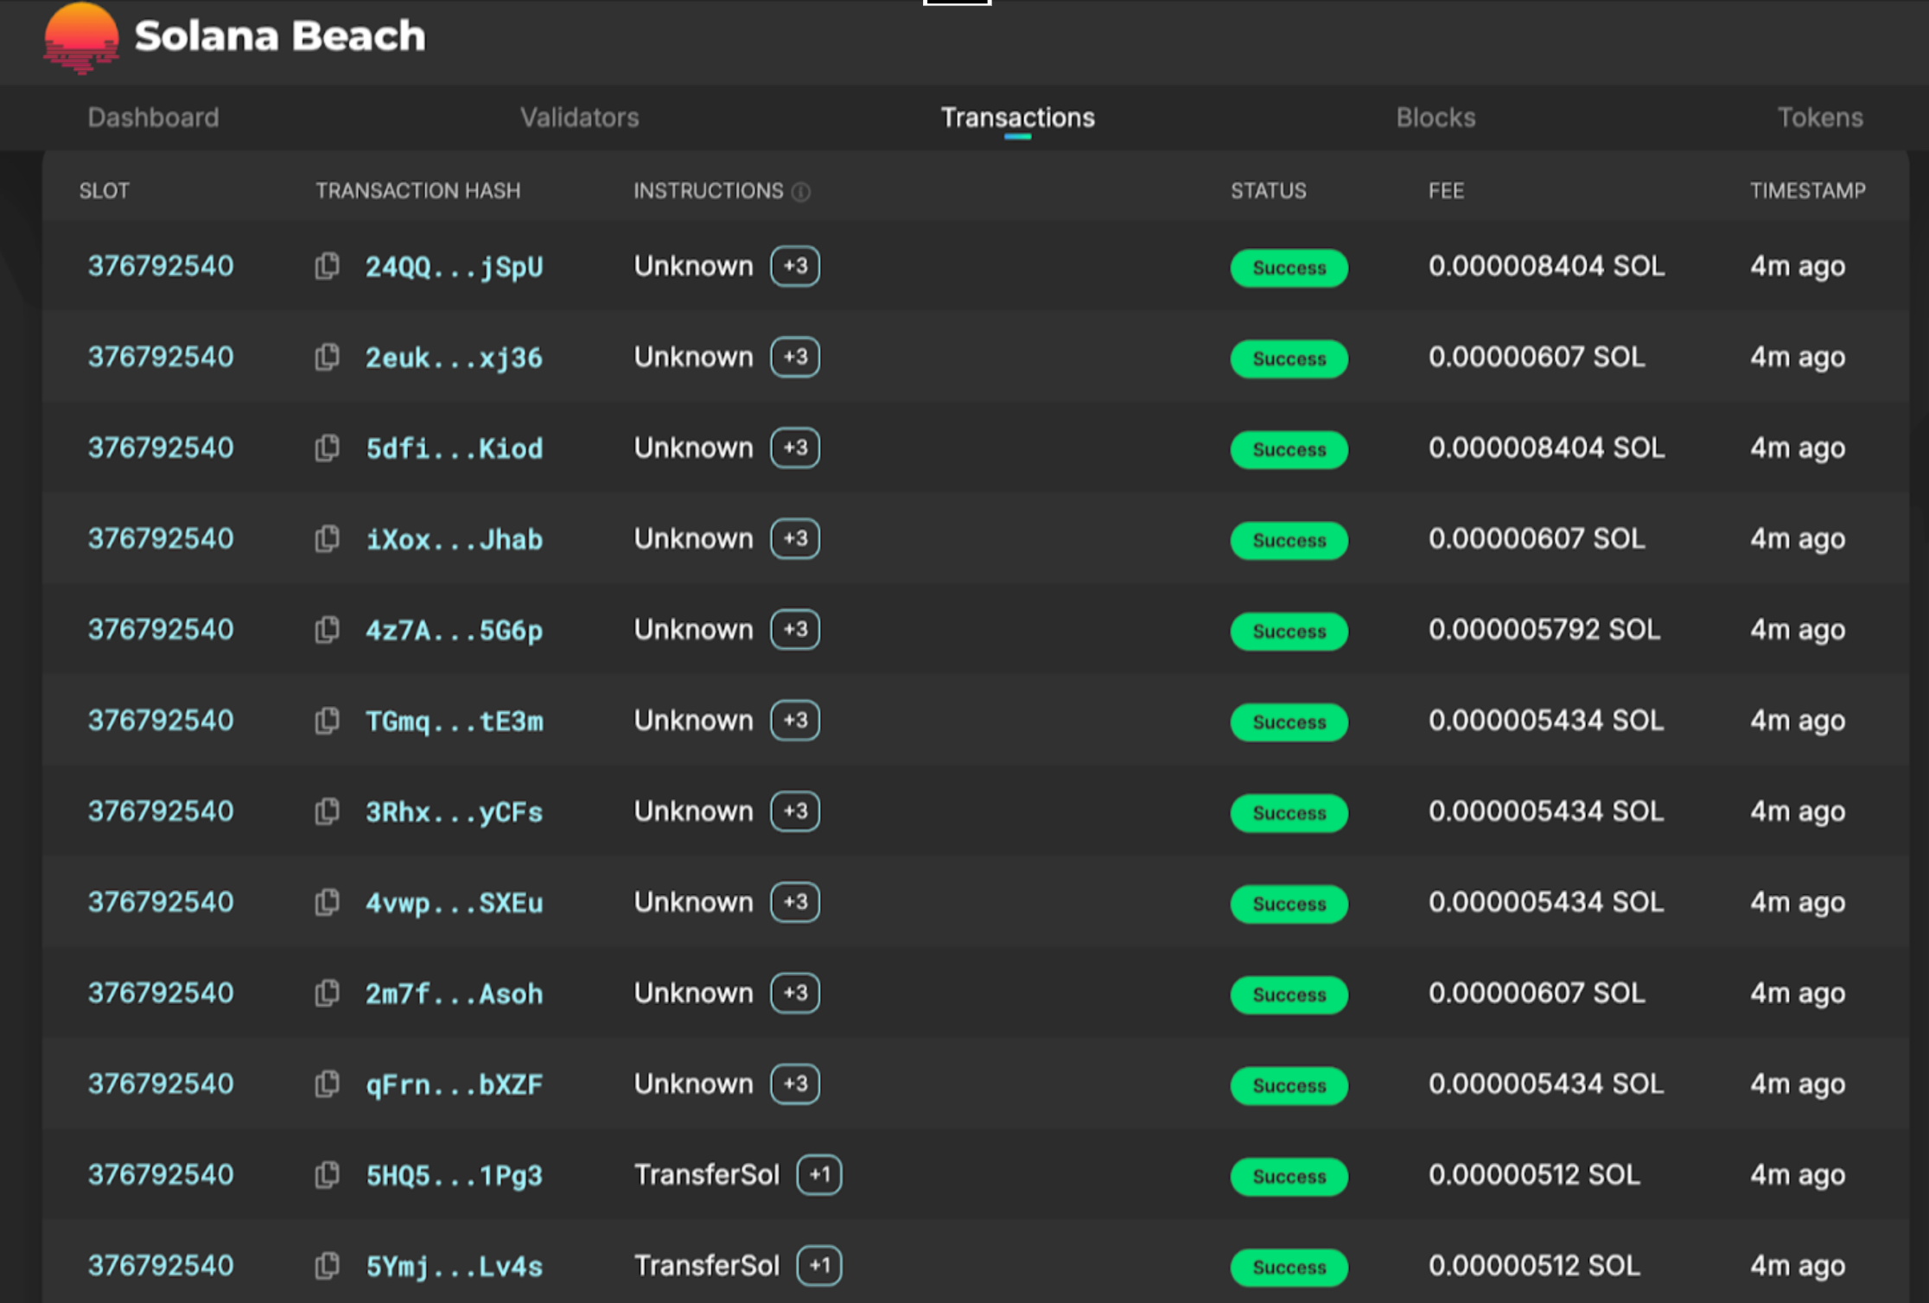Viewport: 1929px width, 1303px height.
Task: Copy the iXox...Jhab transaction signature
Action: (x=327, y=539)
